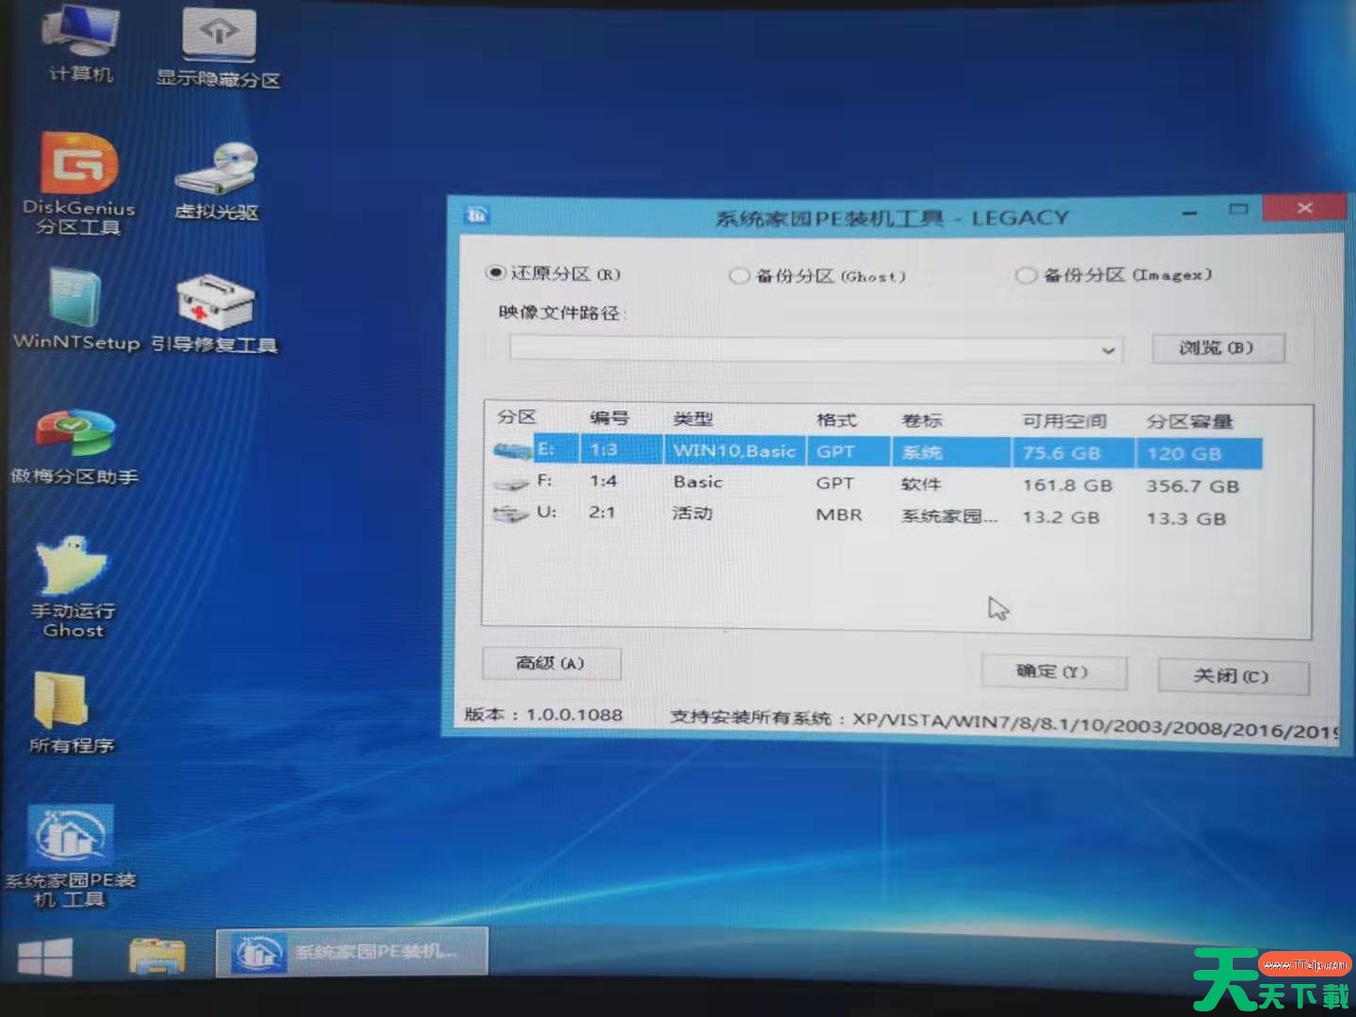Click the 高级 (A) advanced button

(x=551, y=663)
